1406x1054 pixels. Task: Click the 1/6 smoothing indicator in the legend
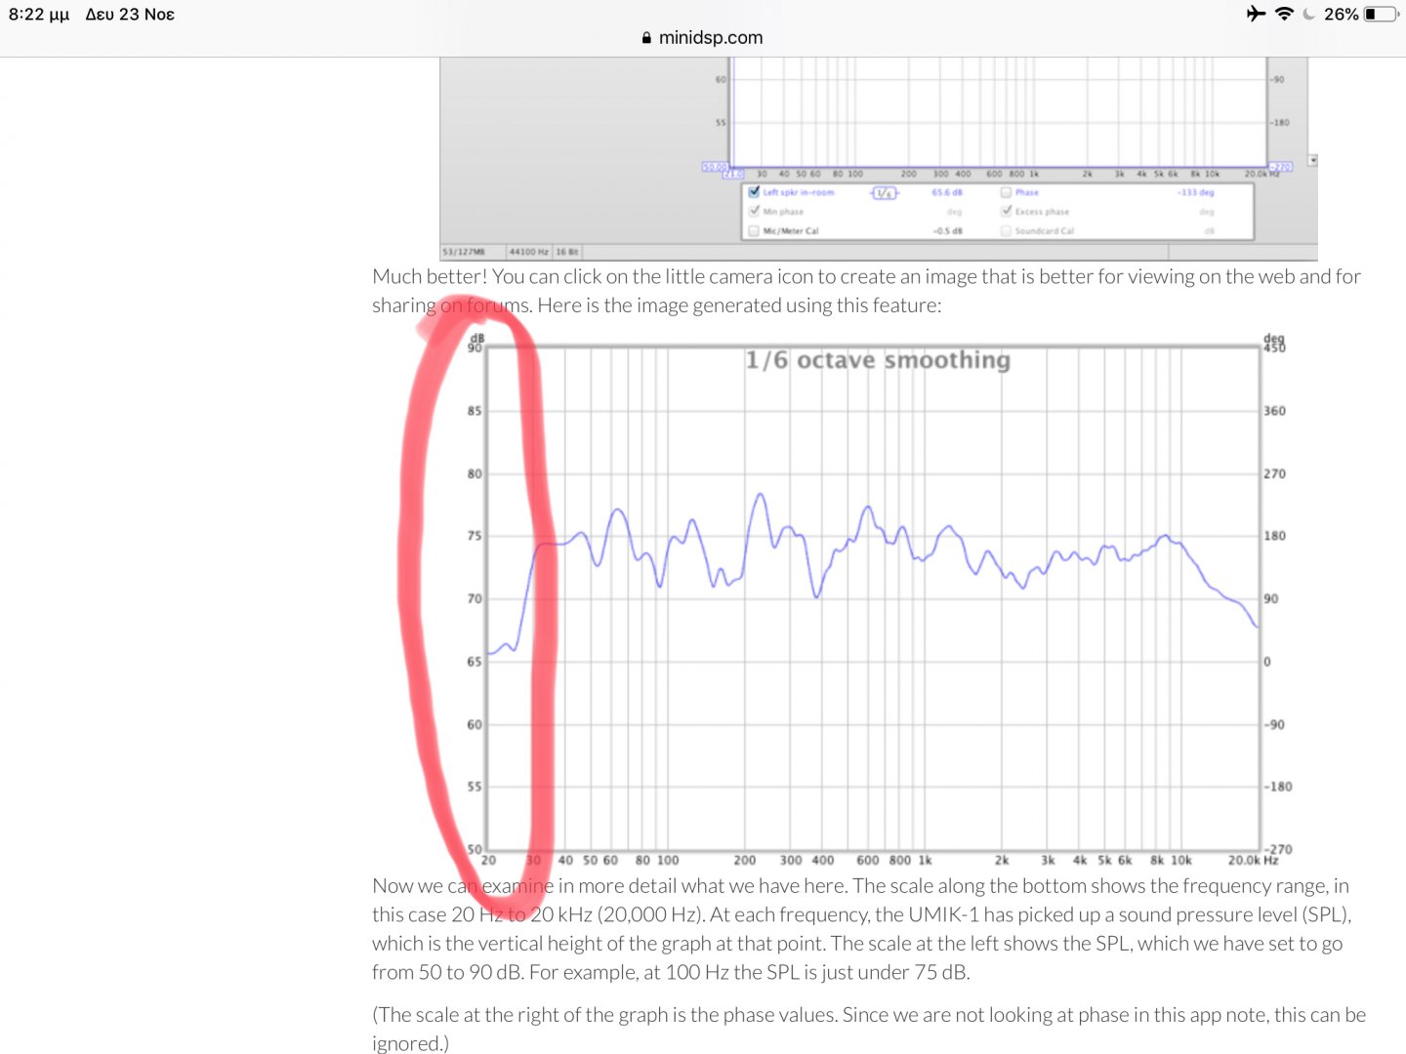[x=884, y=193]
